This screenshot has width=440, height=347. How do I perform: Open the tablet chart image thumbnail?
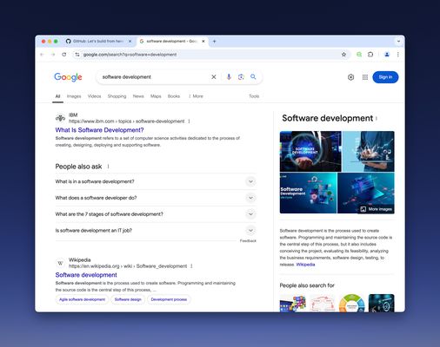(x=368, y=151)
